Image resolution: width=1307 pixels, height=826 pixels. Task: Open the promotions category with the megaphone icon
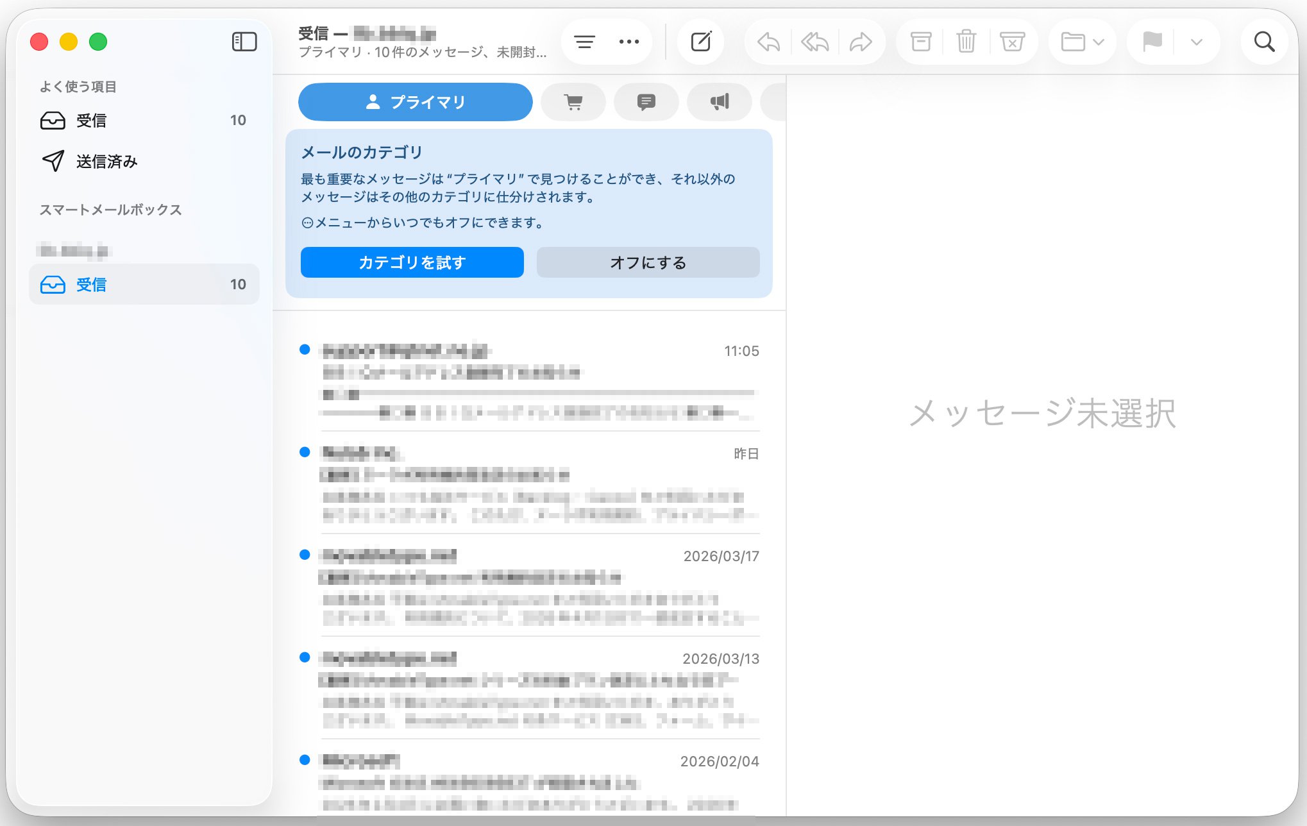(719, 101)
